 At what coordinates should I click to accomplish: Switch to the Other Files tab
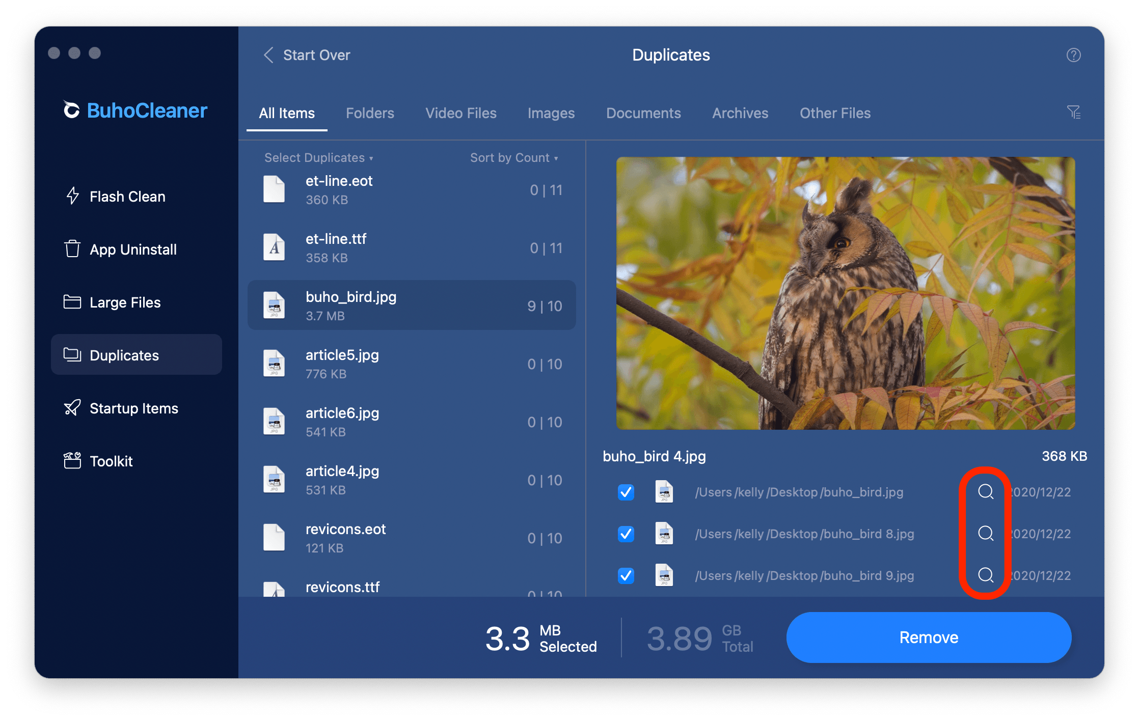835,113
